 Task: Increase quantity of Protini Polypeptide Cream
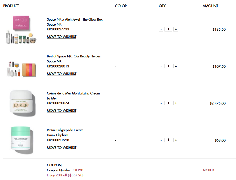tap(176, 140)
